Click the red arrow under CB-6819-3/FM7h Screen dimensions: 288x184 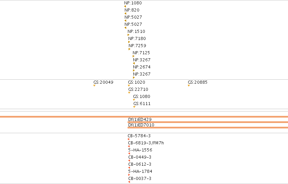(129, 146)
